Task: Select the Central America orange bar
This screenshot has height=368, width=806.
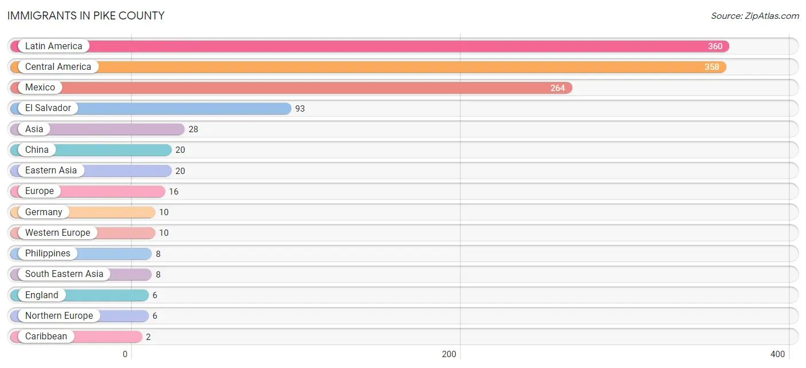Action: (x=368, y=67)
